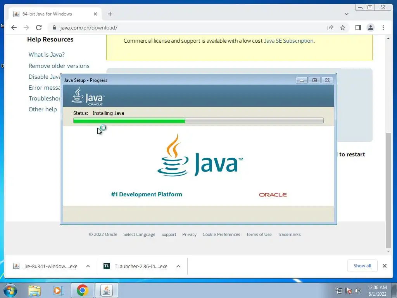The image size is (397, 298).
Task: Open Support footer link
Action: 169,234
